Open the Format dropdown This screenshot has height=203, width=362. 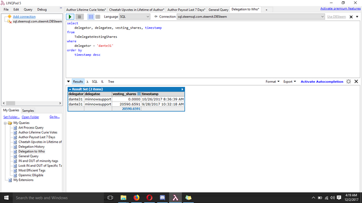(x=273, y=81)
